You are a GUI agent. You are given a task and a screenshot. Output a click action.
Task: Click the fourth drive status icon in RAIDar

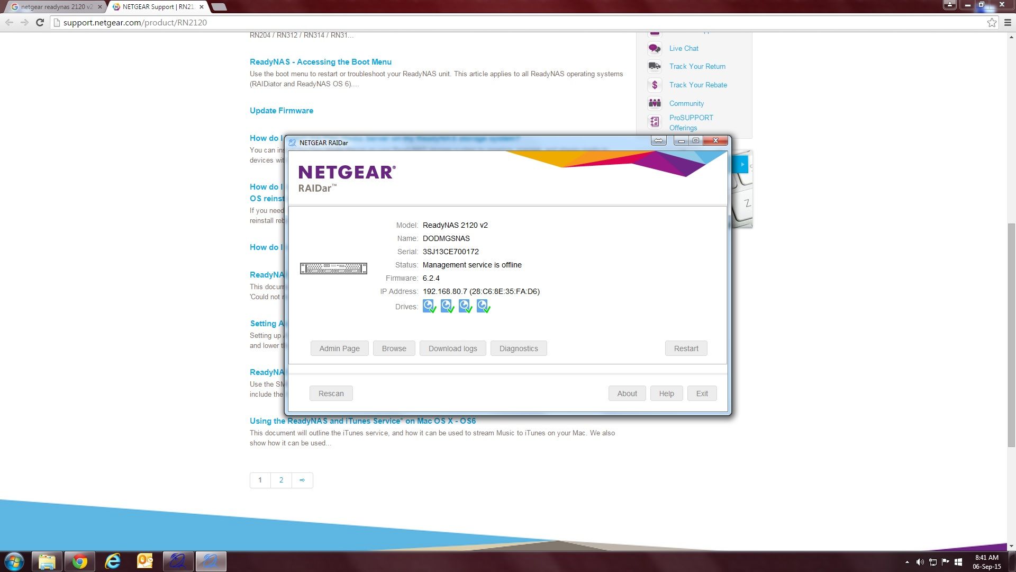coord(484,306)
